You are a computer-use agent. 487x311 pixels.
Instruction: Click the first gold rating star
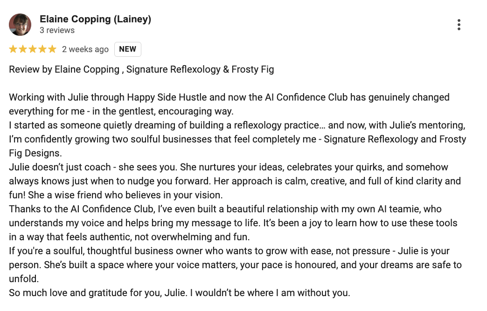coord(14,49)
